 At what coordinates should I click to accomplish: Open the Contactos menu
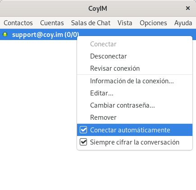point(18,23)
